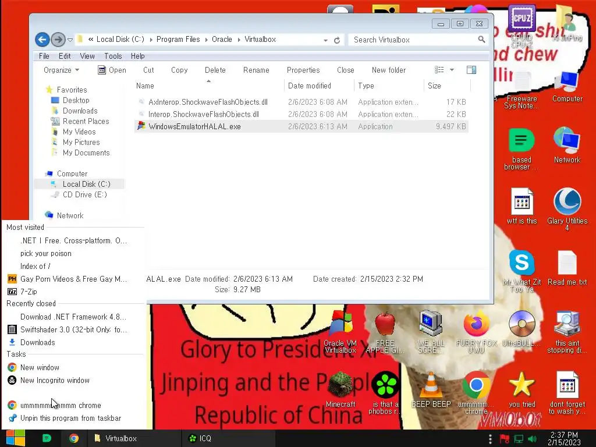Viewport: 596px width, 447px height.
Task: Change view using the view icon
Action: [439, 70]
